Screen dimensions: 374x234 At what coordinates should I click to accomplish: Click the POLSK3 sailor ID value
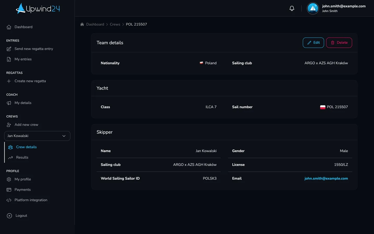210,178
